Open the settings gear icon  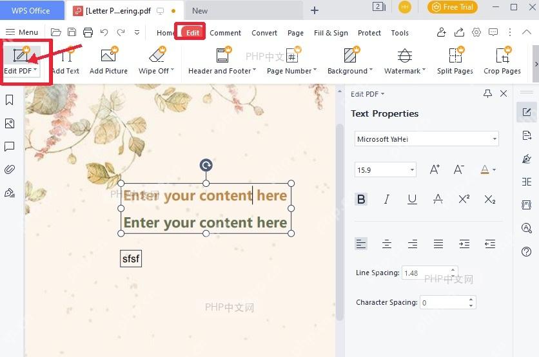(476, 32)
